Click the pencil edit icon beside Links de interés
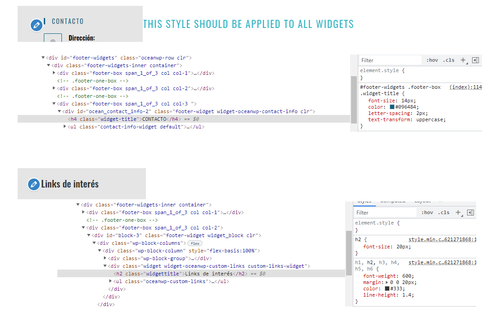This screenshot has width=501, height=316. [34, 184]
